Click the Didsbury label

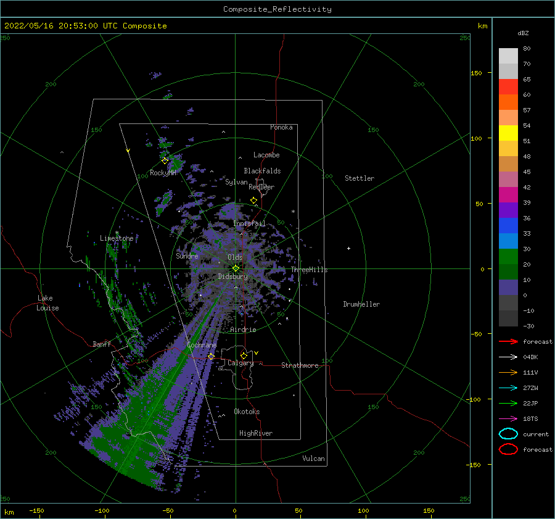click(232, 276)
